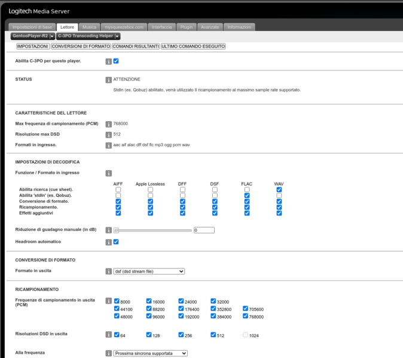Enable cue sheet search for AIFF
The image size is (403, 358).
pos(118,190)
